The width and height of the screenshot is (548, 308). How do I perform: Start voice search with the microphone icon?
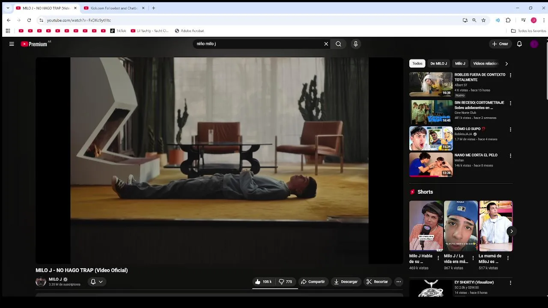click(355, 44)
